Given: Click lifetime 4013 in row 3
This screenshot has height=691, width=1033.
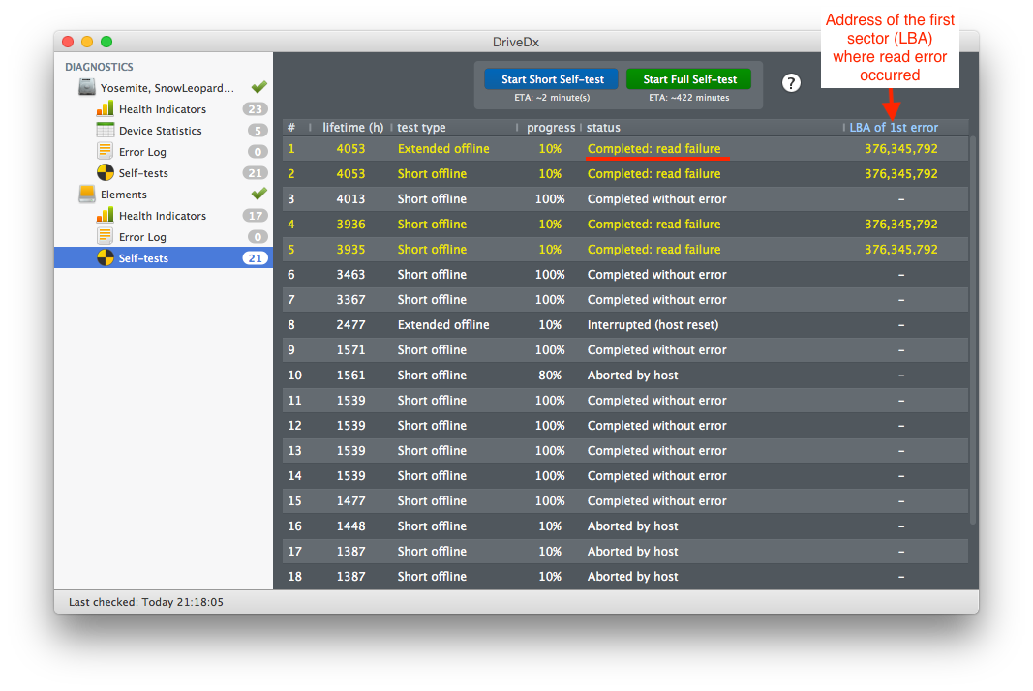Looking at the screenshot, I should (x=350, y=199).
